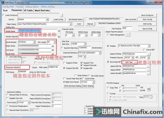This screenshot has height=118, width=164.
Task: Click SATA Interface Setting button
Action: tap(73, 86)
